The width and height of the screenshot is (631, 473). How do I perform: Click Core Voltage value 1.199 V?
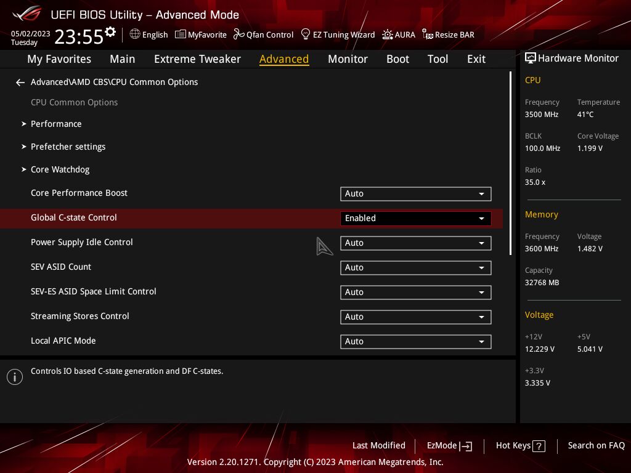click(x=590, y=148)
